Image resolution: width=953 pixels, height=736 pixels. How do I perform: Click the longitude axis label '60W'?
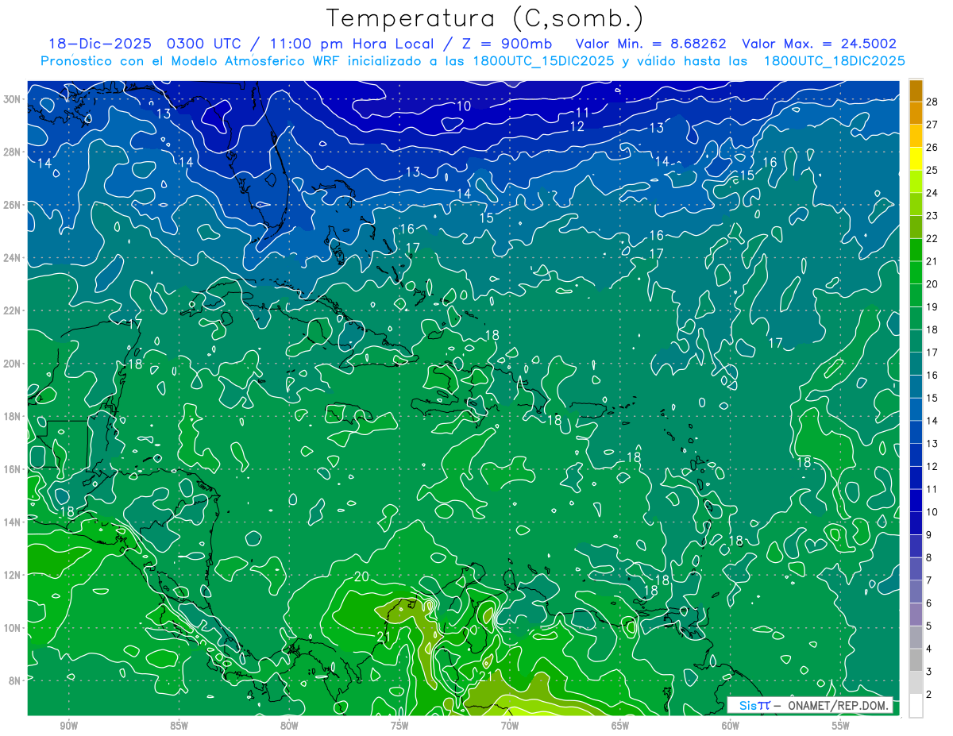coord(731,726)
